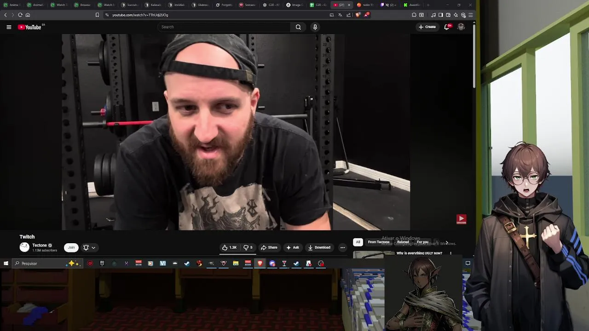Open the Create button menu
Image resolution: width=589 pixels, height=331 pixels.
427,27
